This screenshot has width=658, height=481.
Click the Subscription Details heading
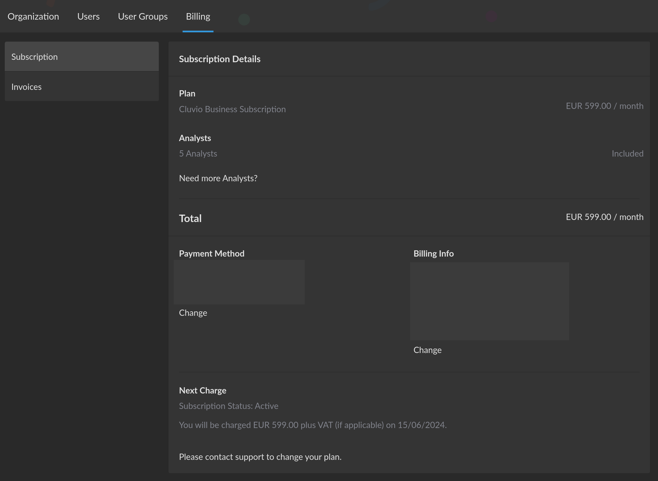tap(220, 59)
